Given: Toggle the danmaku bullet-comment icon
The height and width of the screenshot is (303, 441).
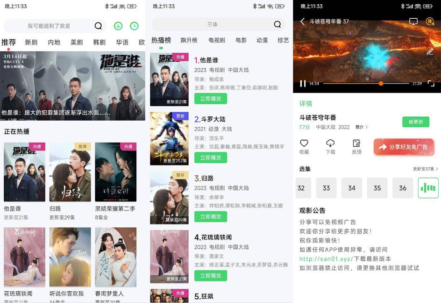Looking at the screenshot, I should 430,22.
